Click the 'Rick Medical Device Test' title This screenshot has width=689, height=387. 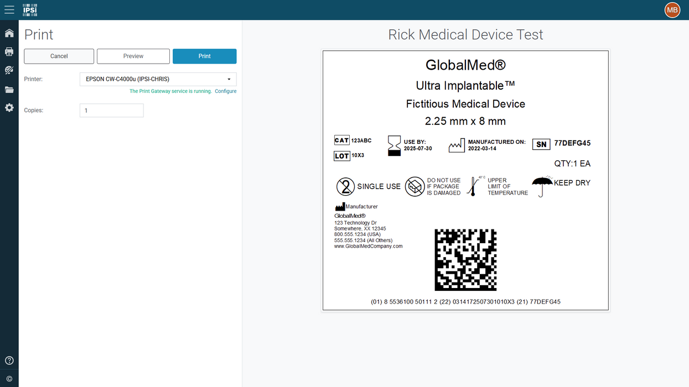tap(466, 35)
